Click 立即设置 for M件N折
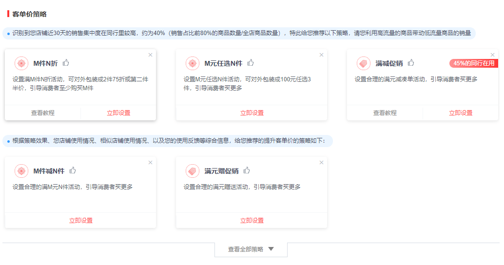Image resolution: width=504 pixels, height=265 pixels. point(118,113)
